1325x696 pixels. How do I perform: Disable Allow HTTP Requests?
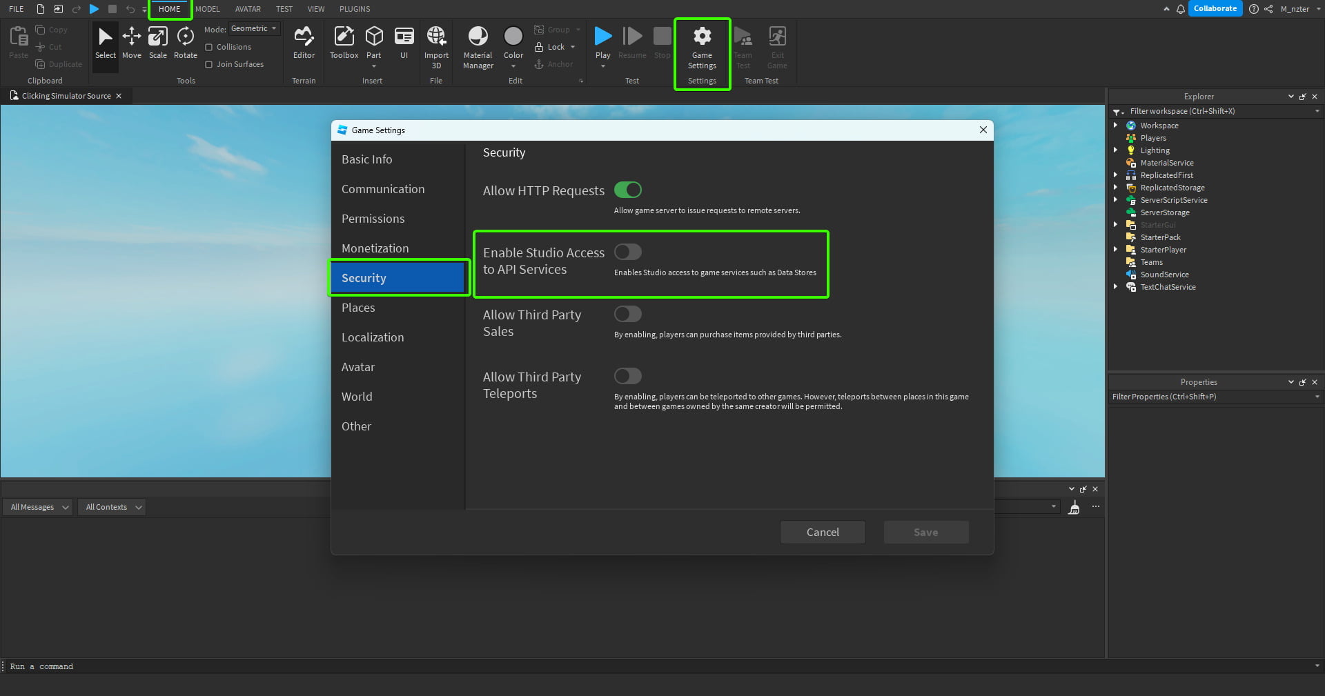627,190
